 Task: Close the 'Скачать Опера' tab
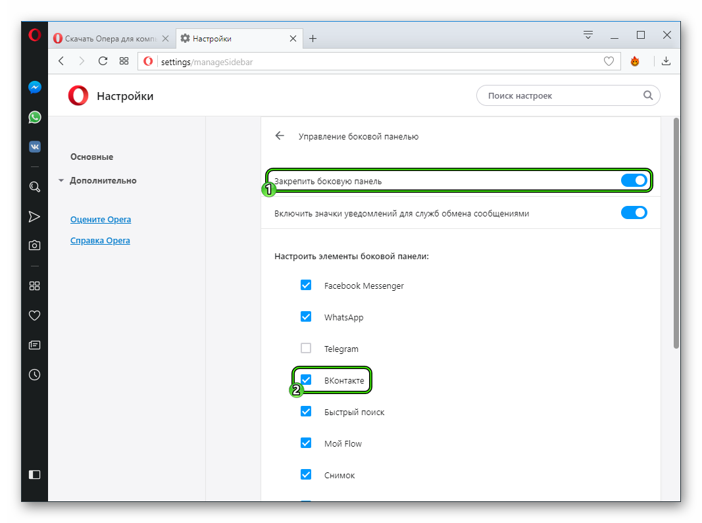point(166,39)
